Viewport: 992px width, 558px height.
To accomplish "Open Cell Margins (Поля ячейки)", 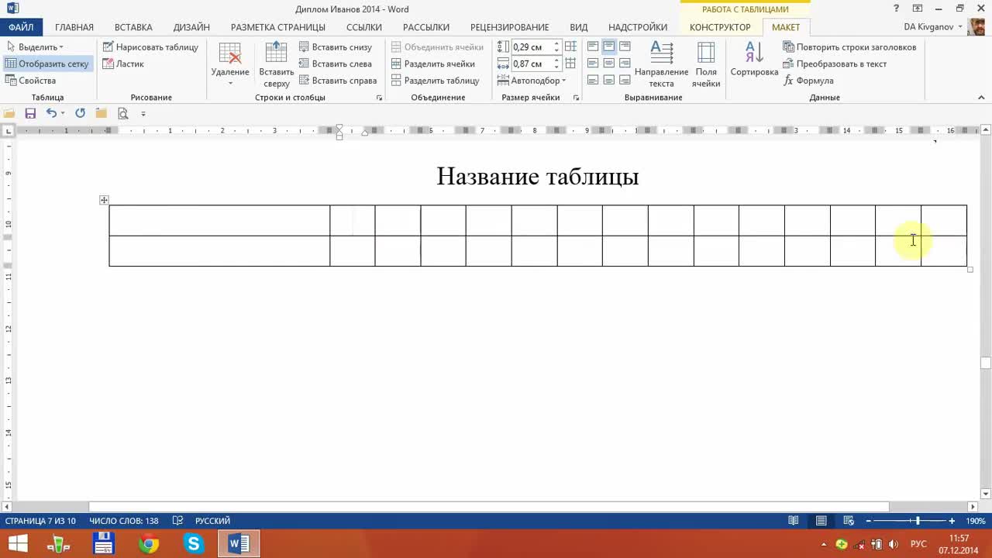I will coord(706,64).
